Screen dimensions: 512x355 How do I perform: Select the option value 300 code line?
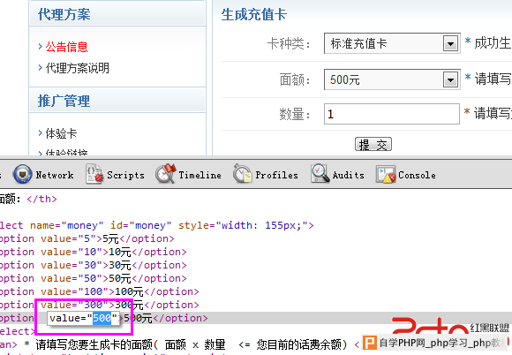pos(99,305)
